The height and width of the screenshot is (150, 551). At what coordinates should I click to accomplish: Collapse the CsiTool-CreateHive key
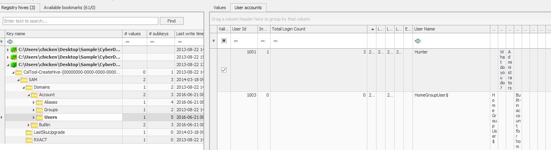13,72
